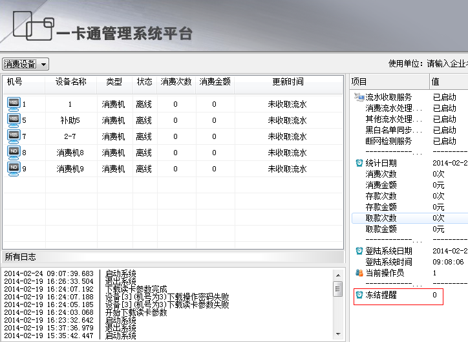Click the clock icon beside 统计日期
468x342 pixels.
[359, 163]
